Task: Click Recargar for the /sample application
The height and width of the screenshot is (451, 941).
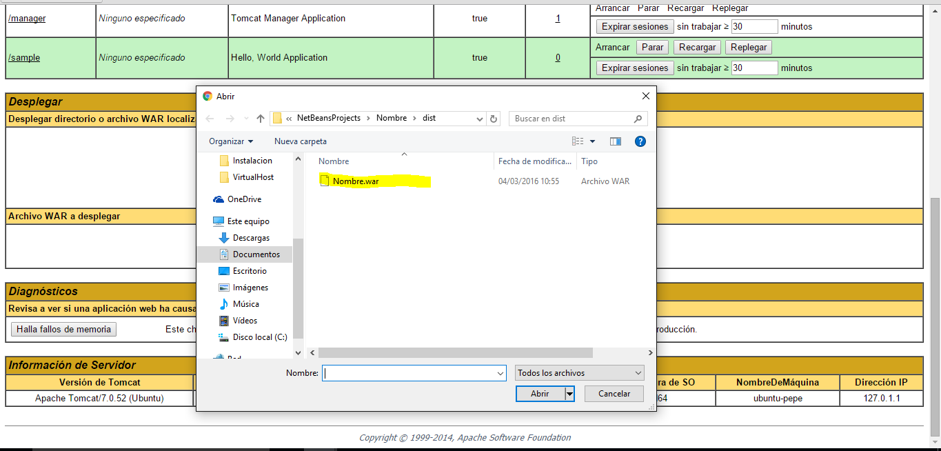Action: pyautogui.click(x=697, y=48)
